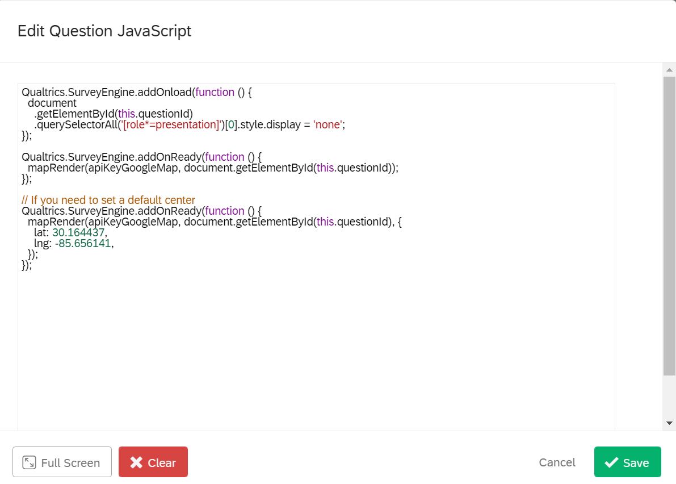
Task: Click the line 'Qualtrics.SurveyEngine.addOnload(function () {'
Action: pyautogui.click(x=137, y=93)
